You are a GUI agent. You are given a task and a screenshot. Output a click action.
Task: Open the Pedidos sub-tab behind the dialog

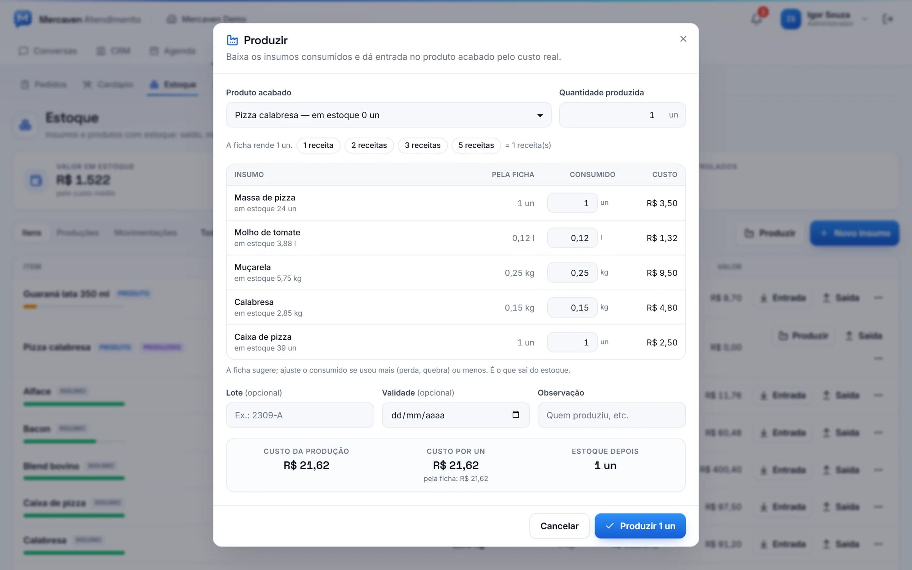tap(44, 84)
